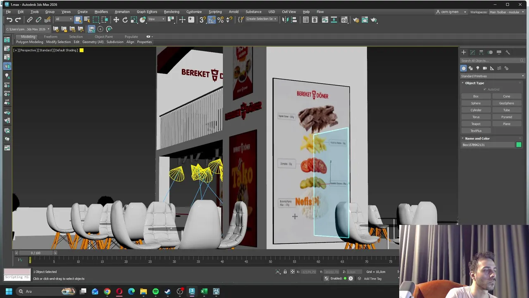Create a Sphere primitive
This screenshot has width=529, height=298.
476,103
